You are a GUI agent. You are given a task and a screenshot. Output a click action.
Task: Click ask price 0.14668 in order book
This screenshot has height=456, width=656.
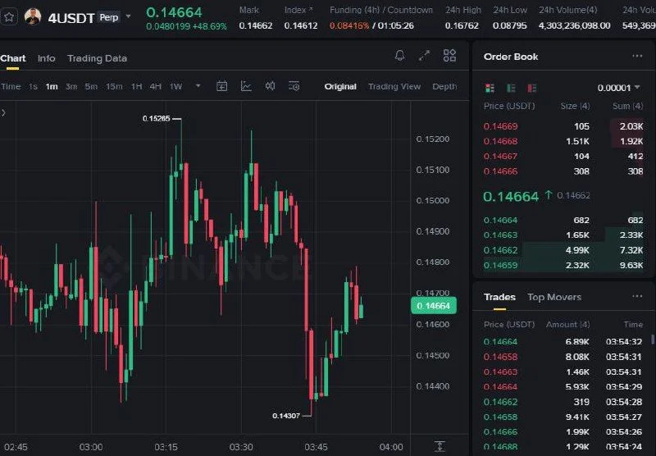[501, 141]
